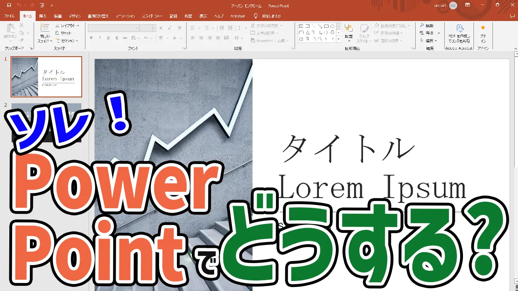The width and height of the screenshot is (518, 291).
Task: Click the Create PDF and share link icon
Action: coord(459,28)
